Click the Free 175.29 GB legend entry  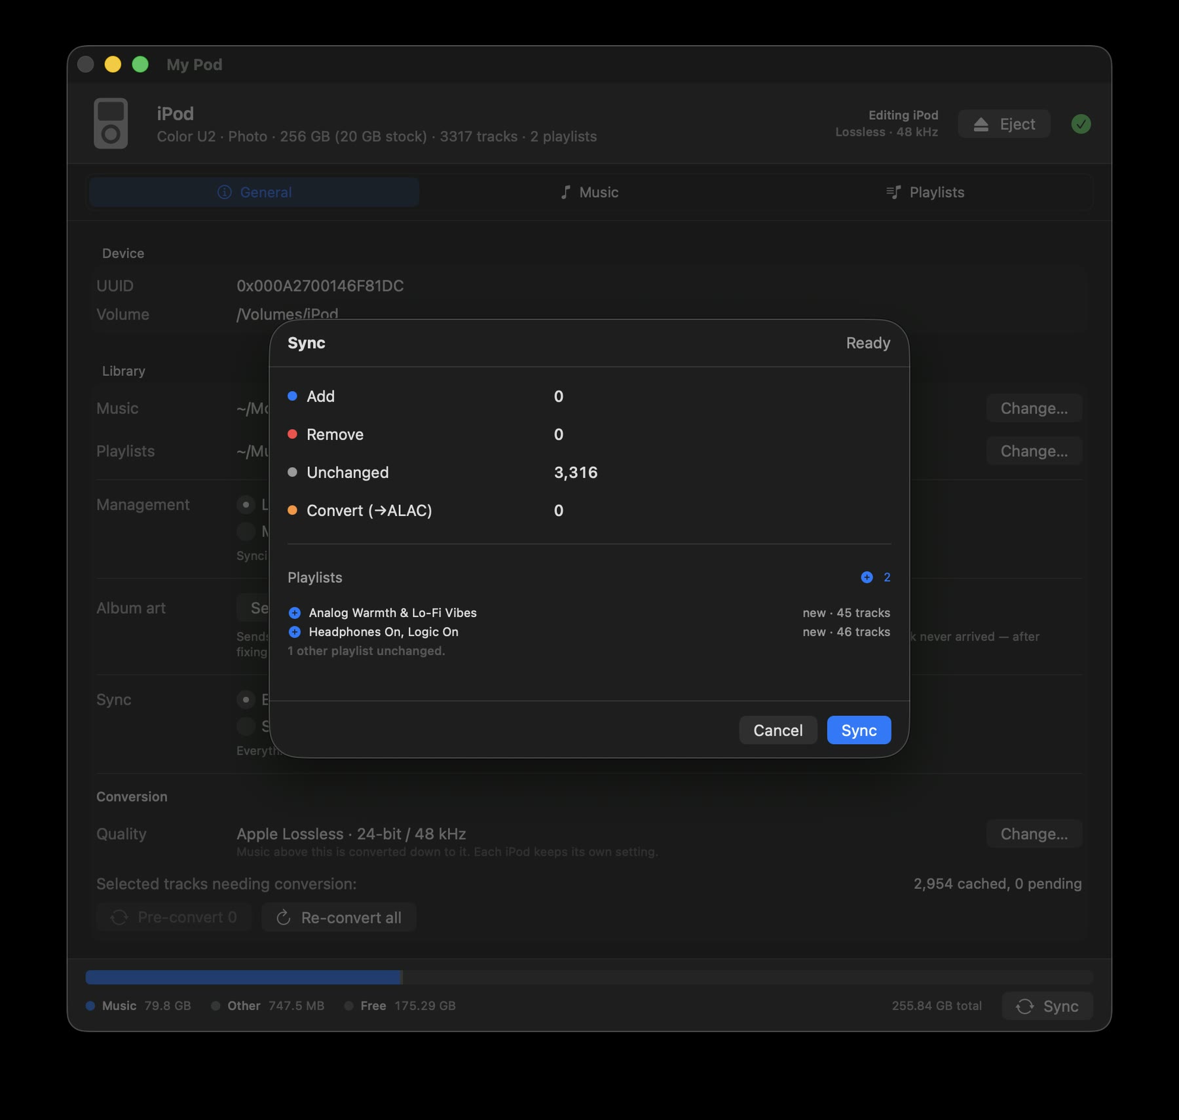pos(400,1006)
